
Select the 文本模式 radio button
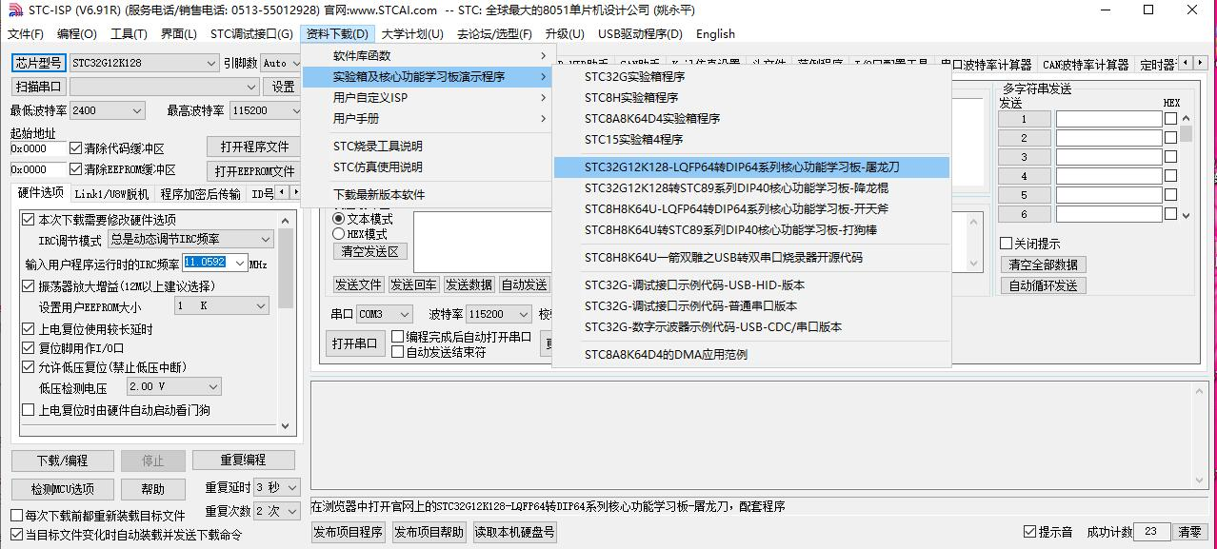click(338, 219)
